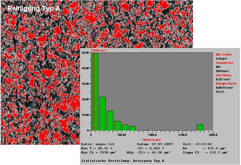Select the 'Fläche in %' y-axis label
The height and width of the screenshot is (165, 241).
tap(99, 50)
